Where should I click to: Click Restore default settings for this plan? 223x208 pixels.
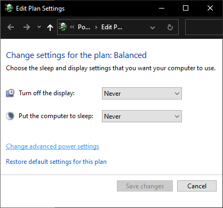click(x=57, y=162)
